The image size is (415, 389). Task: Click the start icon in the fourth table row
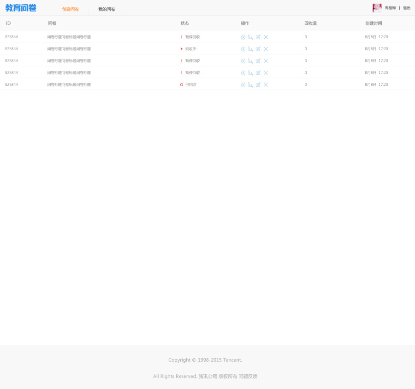[243, 73]
